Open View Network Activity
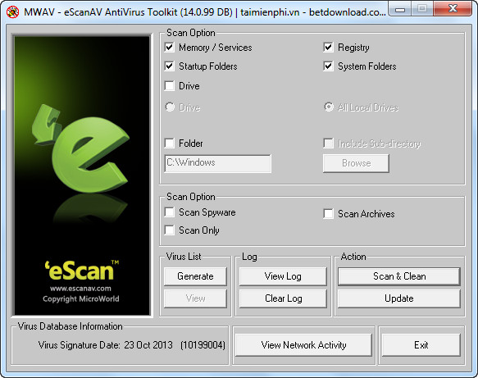478x378 pixels. coord(303,345)
